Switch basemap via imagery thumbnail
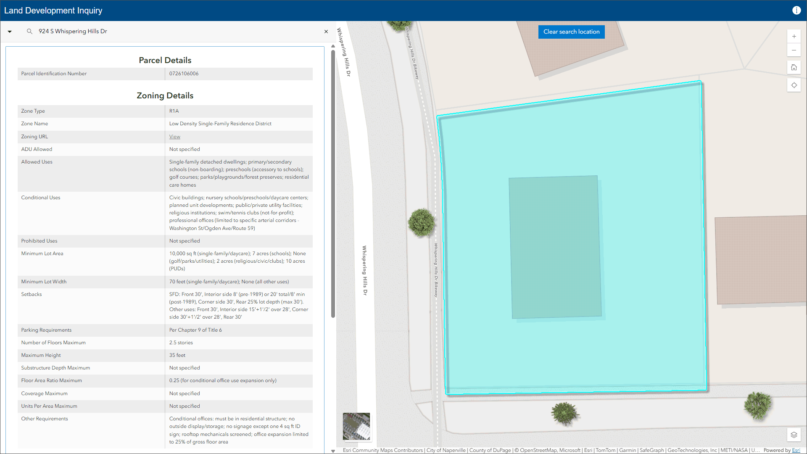Screen dimensions: 807x454 tap(356, 426)
